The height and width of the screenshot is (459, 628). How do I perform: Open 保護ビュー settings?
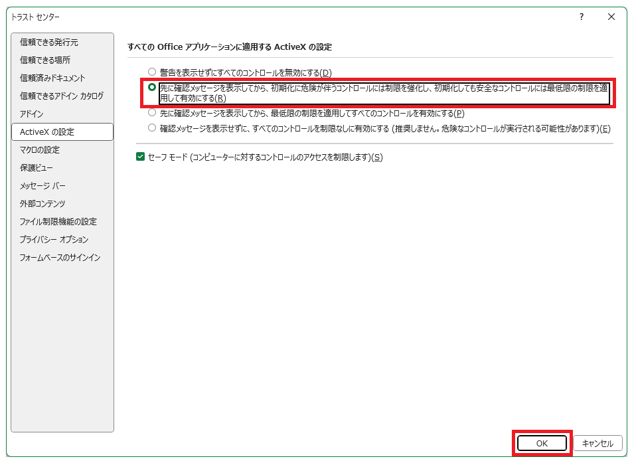click(37, 168)
